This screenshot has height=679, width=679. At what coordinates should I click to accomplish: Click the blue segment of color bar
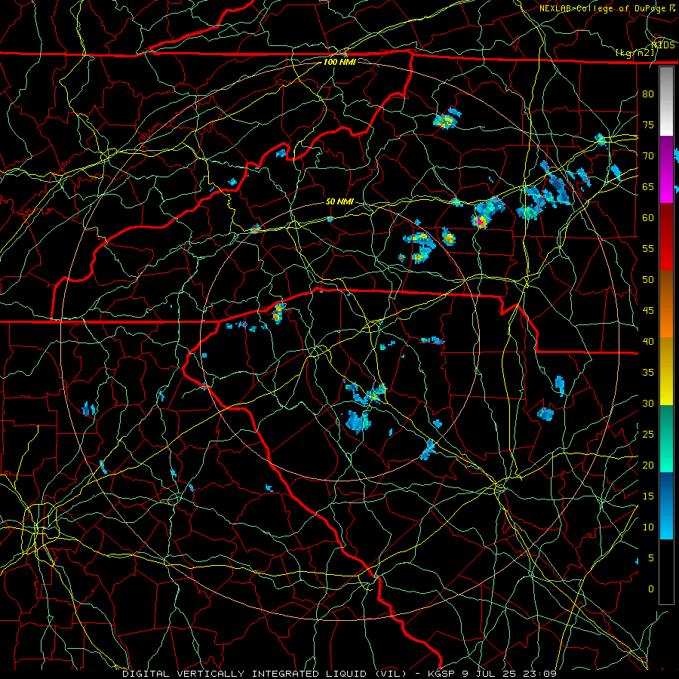pyautogui.click(x=666, y=505)
